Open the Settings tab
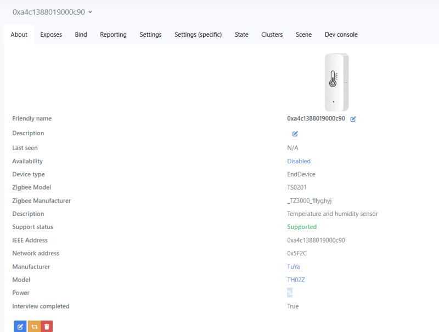Image resolution: width=439 pixels, height=332 pixels. coord(150,35)
